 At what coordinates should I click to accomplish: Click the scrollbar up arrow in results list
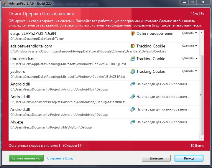coord(201,33)
